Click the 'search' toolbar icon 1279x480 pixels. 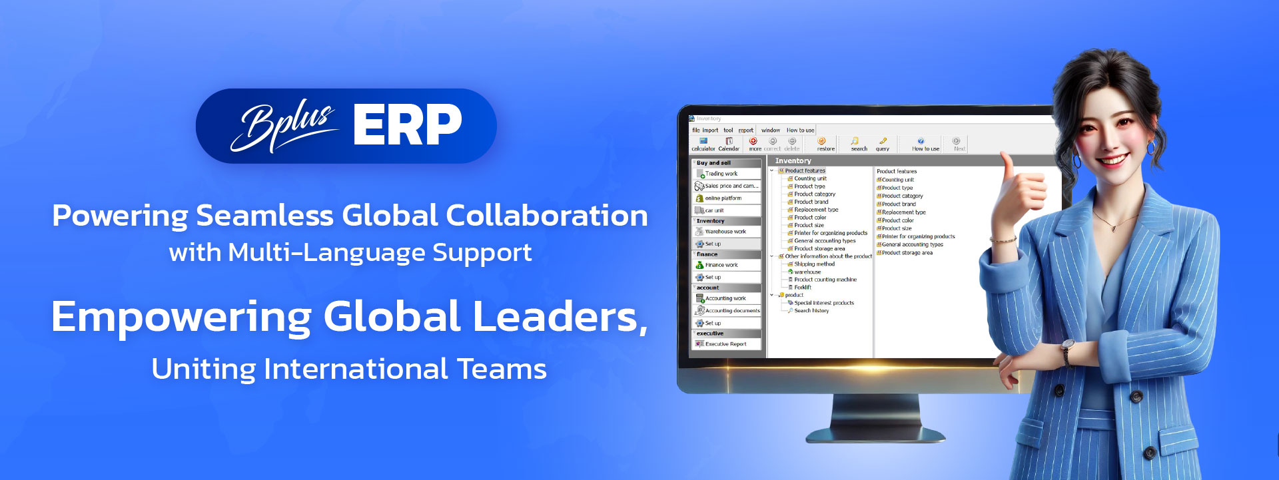(855, 141)
